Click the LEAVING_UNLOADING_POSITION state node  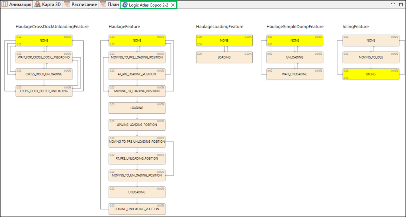[x=137, y=209]
